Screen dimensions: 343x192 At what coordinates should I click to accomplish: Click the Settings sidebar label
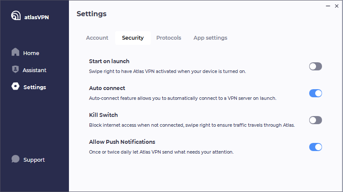(x=35, y=87)
